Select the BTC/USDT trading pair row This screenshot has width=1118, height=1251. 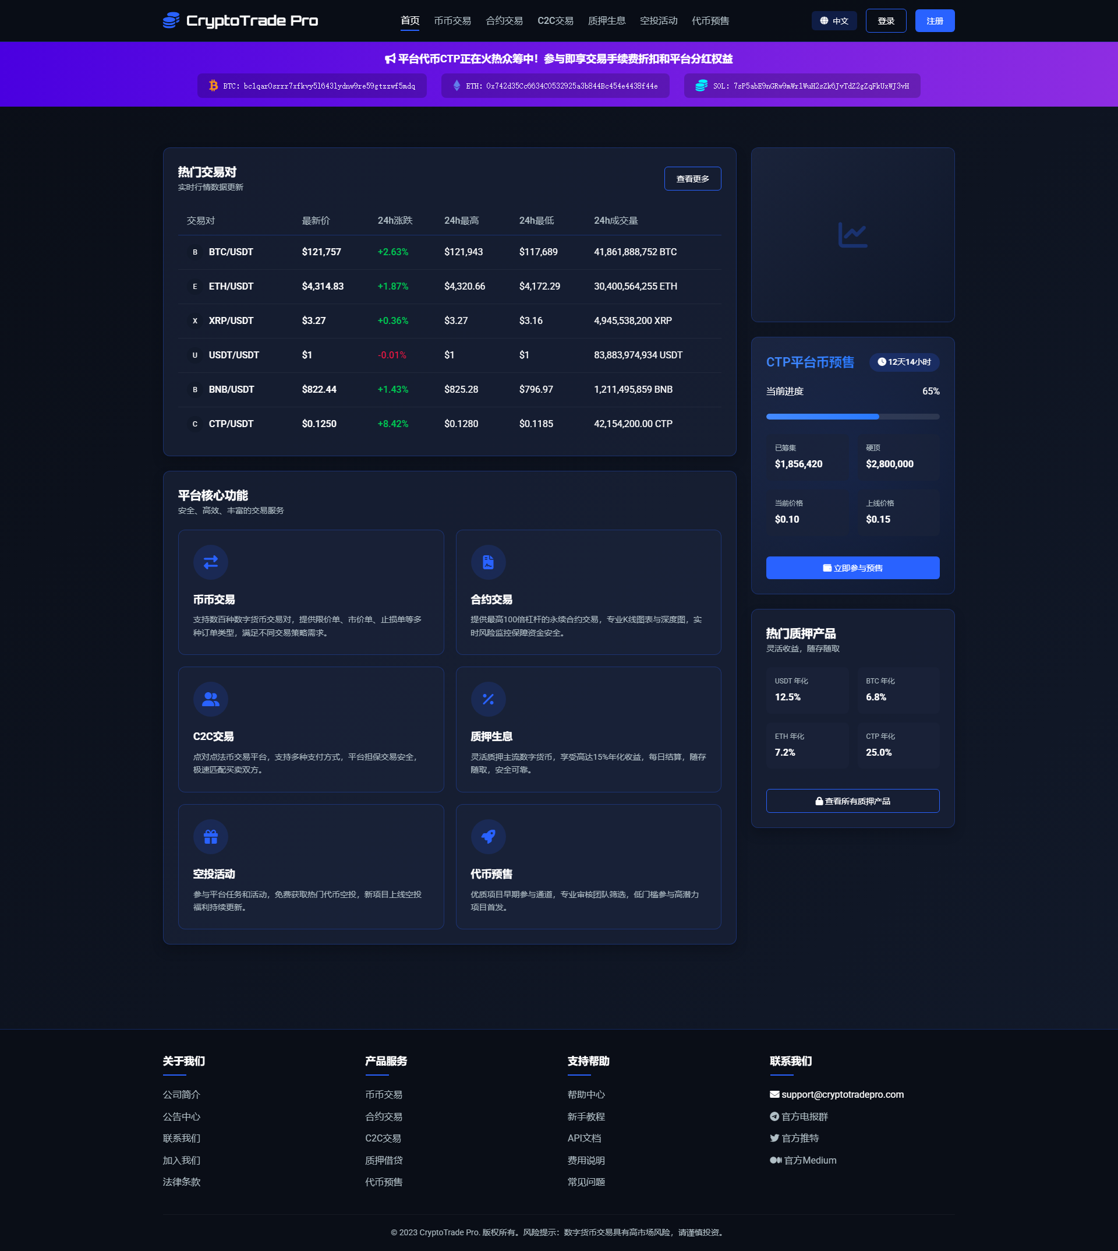(449, 252)
